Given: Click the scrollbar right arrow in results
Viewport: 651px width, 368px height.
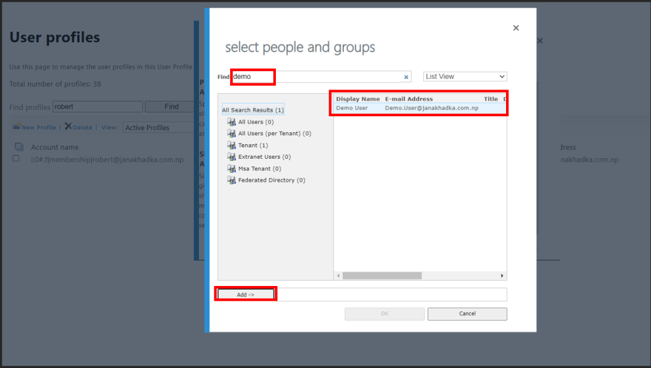Looking at the screenshot, I should pos(502,275).
